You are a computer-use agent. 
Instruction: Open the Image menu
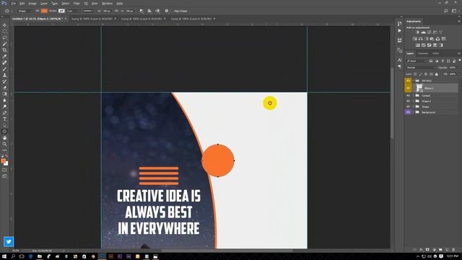pyautogui.click(x=32, y=4)
